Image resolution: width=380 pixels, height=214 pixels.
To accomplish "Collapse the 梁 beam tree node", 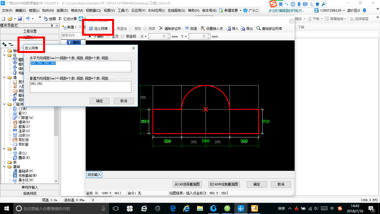I will [4, 149].
